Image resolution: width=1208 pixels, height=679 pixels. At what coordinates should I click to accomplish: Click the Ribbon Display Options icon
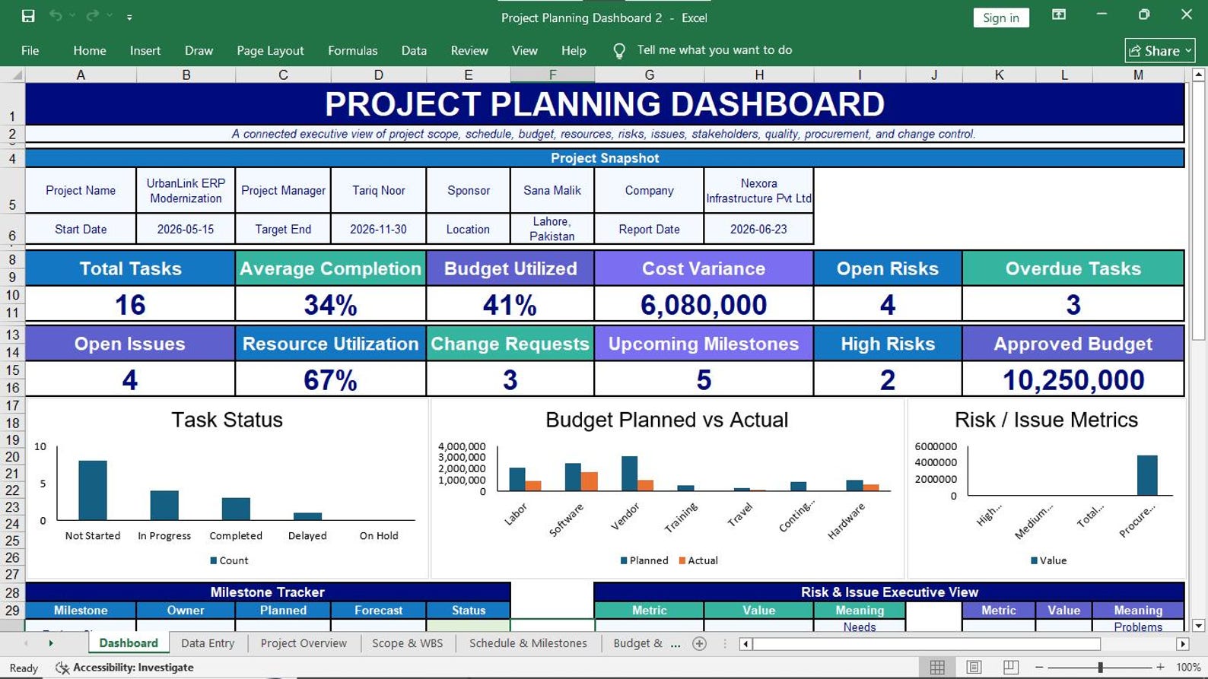click(x=1058, y=15)
